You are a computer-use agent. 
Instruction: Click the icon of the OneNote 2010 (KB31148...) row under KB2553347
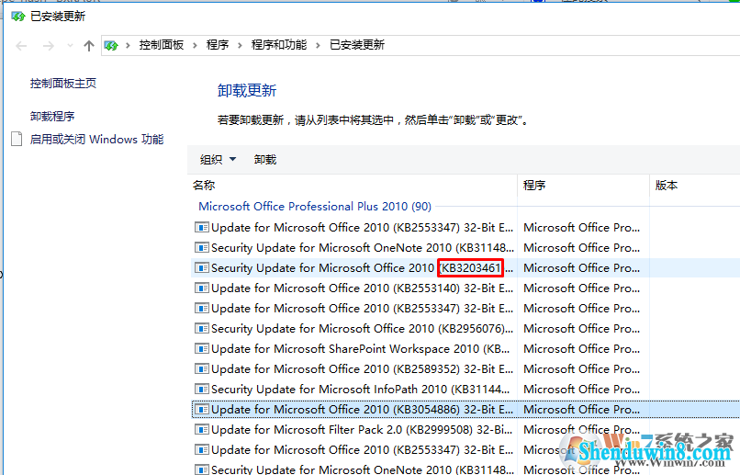[201, 247]
